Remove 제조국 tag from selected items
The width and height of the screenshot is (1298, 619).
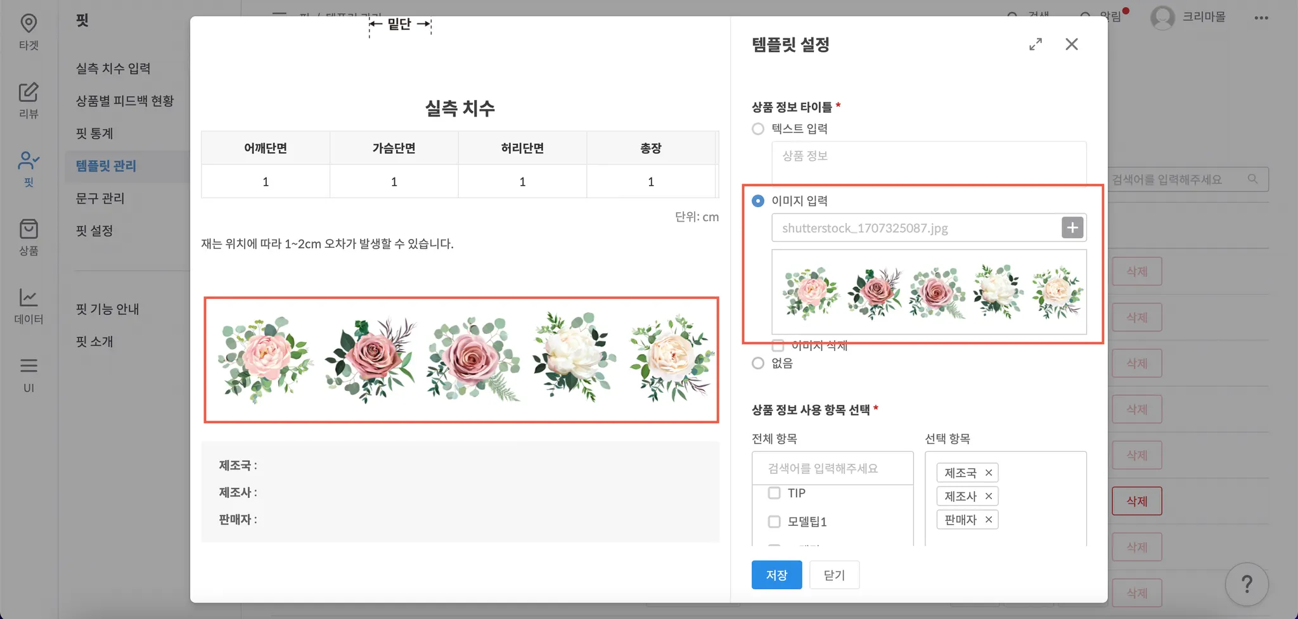[989, 473]
